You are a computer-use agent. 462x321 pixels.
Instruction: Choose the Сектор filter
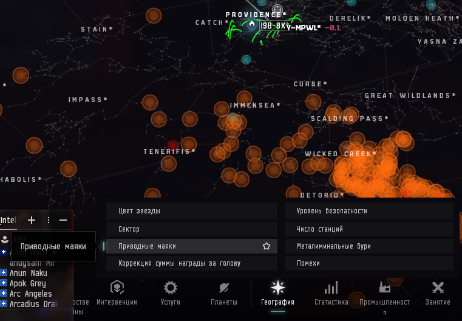192,229
